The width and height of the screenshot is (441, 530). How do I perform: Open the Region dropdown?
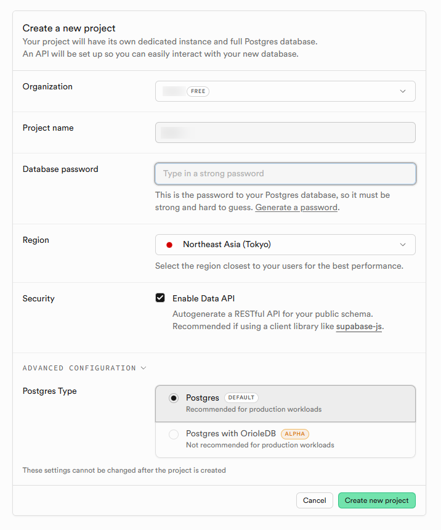coord(285,245)
